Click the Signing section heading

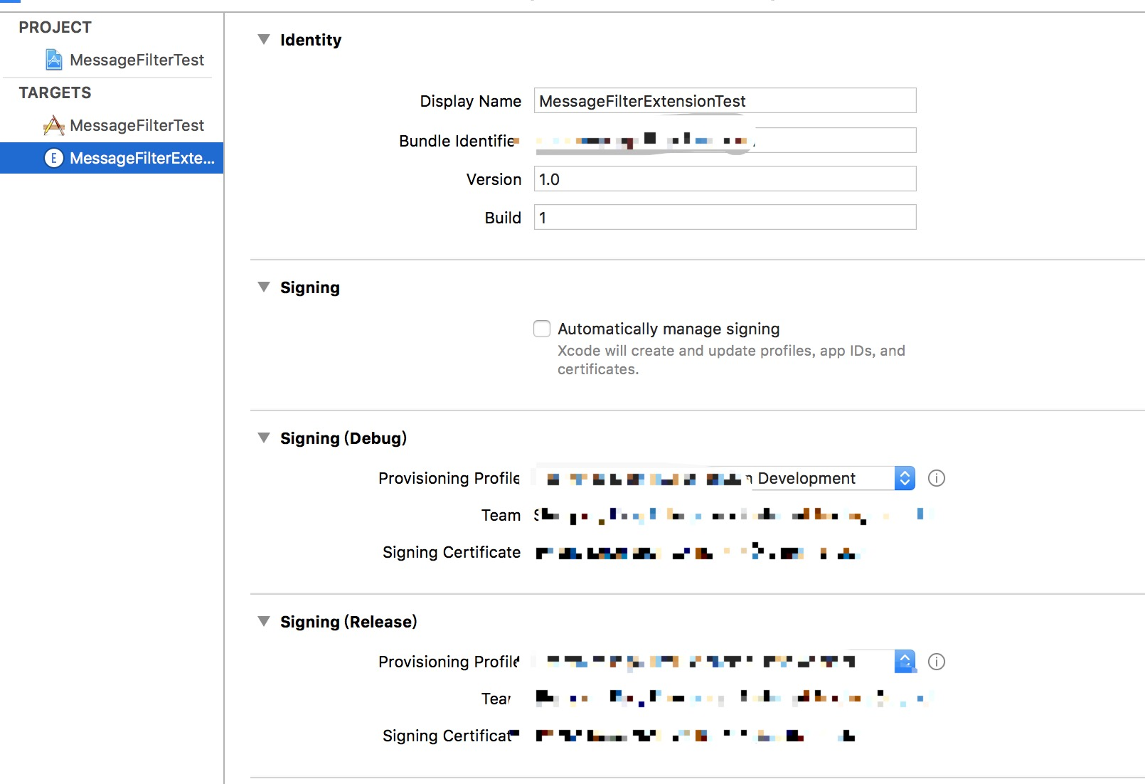(x=310, y=287)
